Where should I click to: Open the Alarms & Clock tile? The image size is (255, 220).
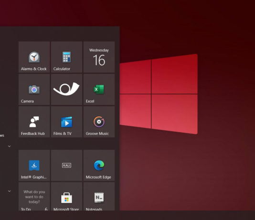34,57
